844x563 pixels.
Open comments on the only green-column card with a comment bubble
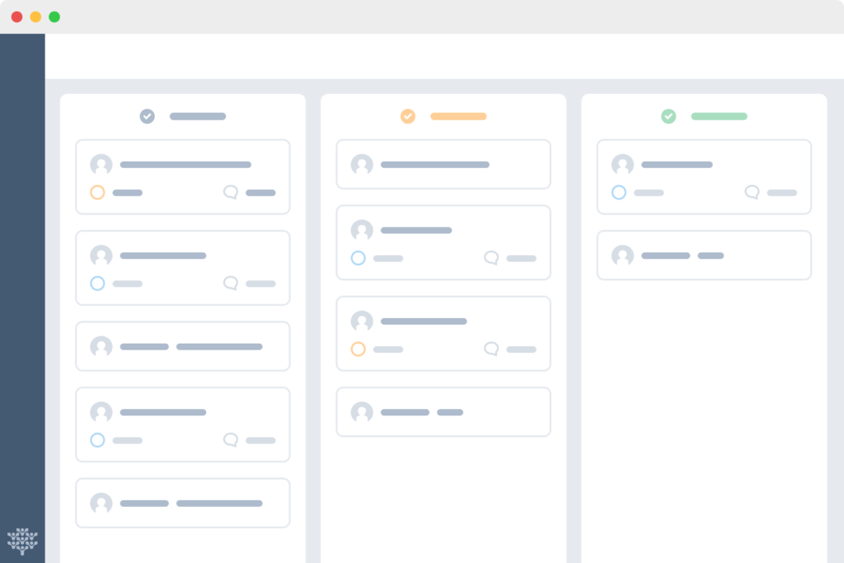[752, 192]
